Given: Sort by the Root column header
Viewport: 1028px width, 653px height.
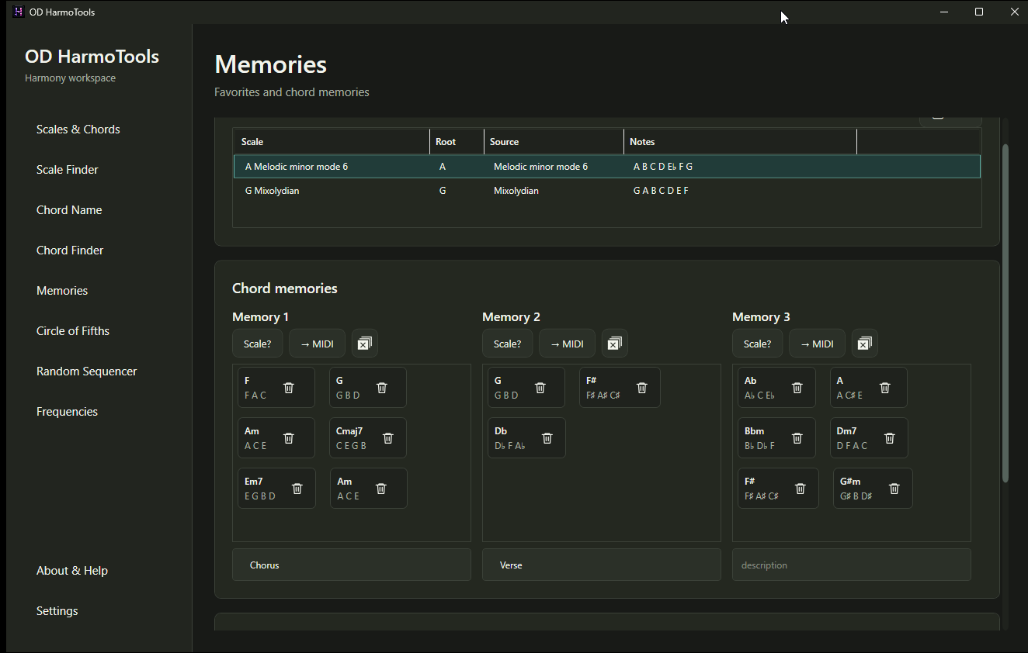Looking at the screenshot, I should coord(457,142).
